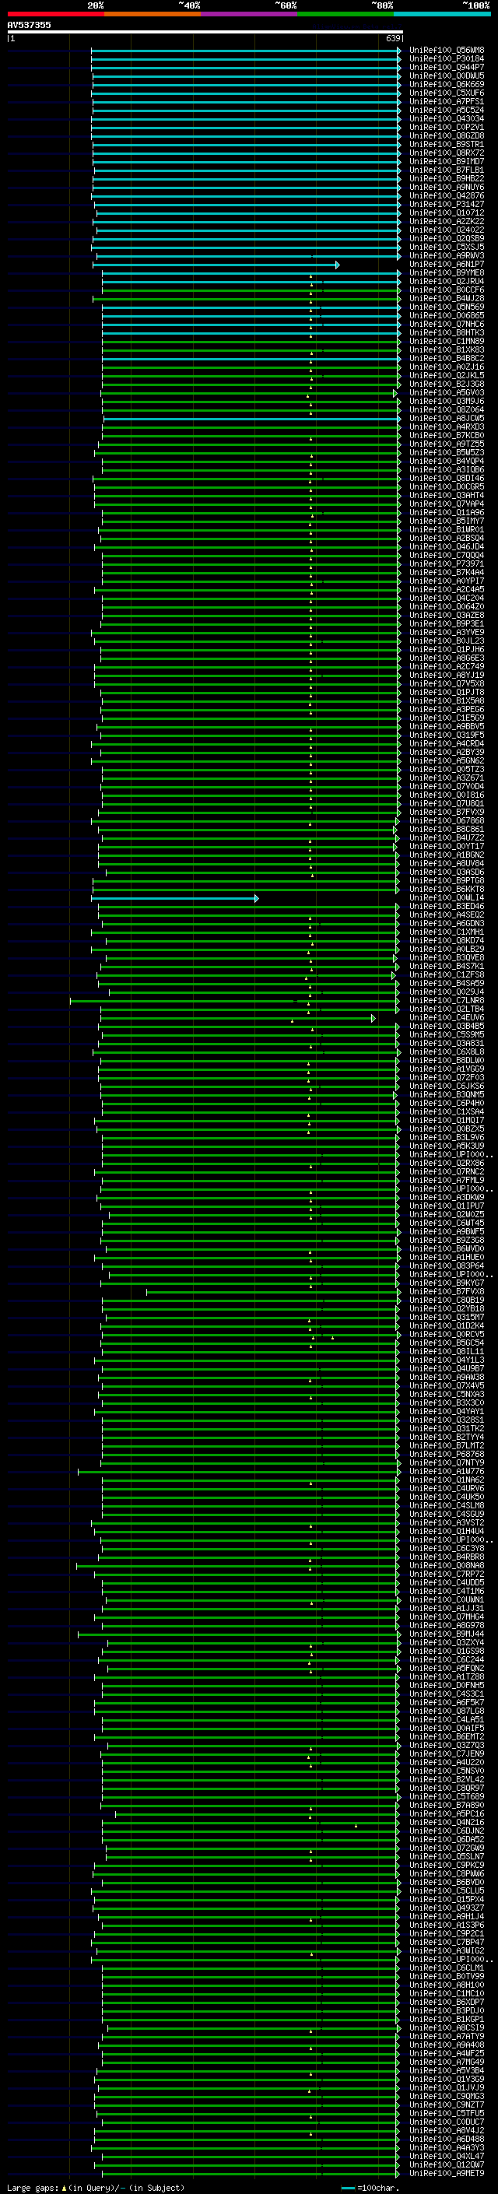Open hit UniRef100_O43034

tap(447, 118)
